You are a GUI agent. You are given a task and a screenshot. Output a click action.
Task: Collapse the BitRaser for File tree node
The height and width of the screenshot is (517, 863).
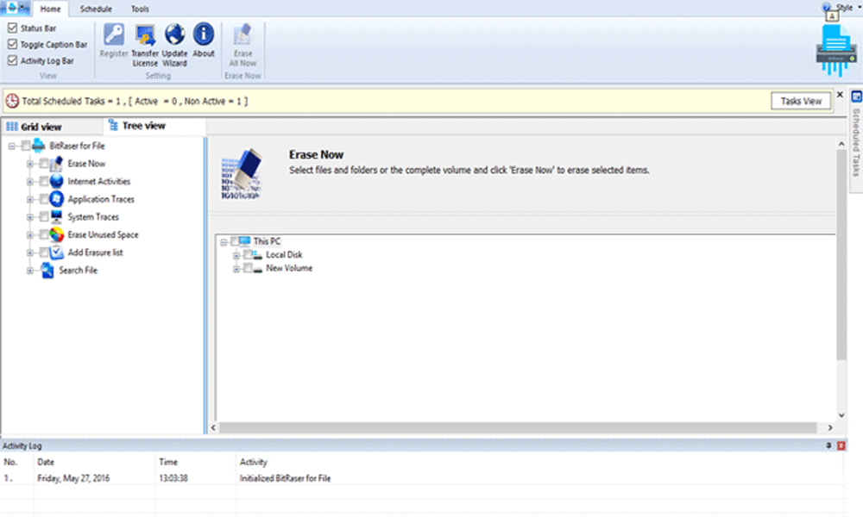[x=11, y=146]
